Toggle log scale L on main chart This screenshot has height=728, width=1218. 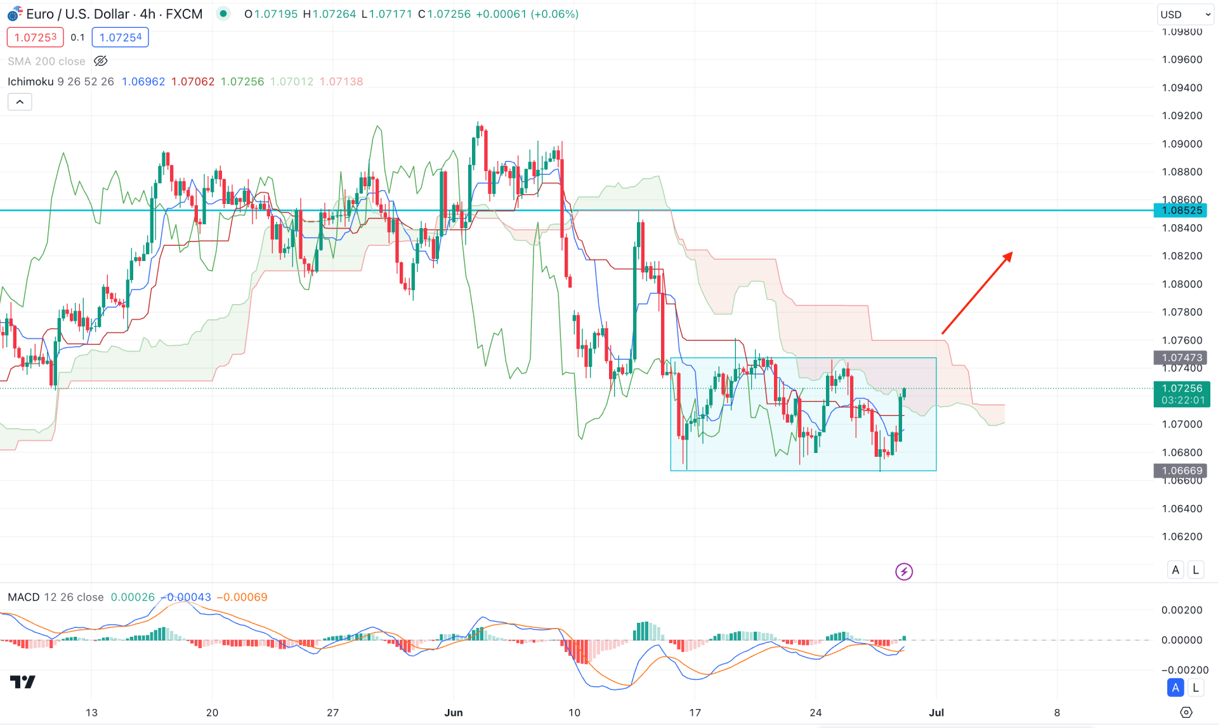1196,570
